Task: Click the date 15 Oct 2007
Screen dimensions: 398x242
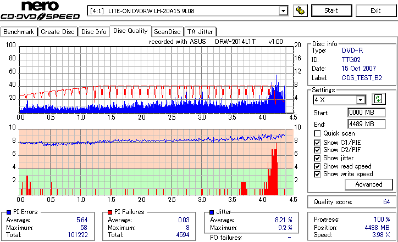Action: point(358,69)
